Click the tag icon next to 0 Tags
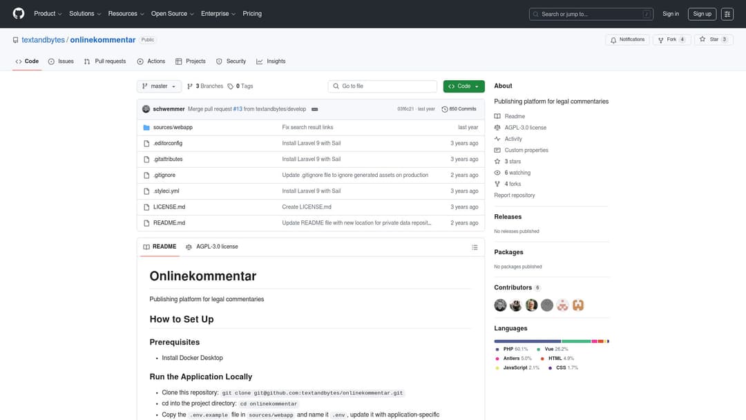Viewport: 746px width, 420px height. [230, 86]
